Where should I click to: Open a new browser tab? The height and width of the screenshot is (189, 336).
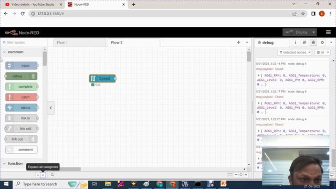pos(133,5)
